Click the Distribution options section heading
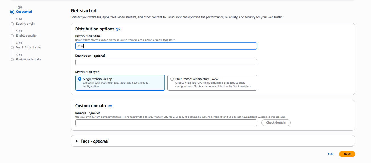 (95, 29)
